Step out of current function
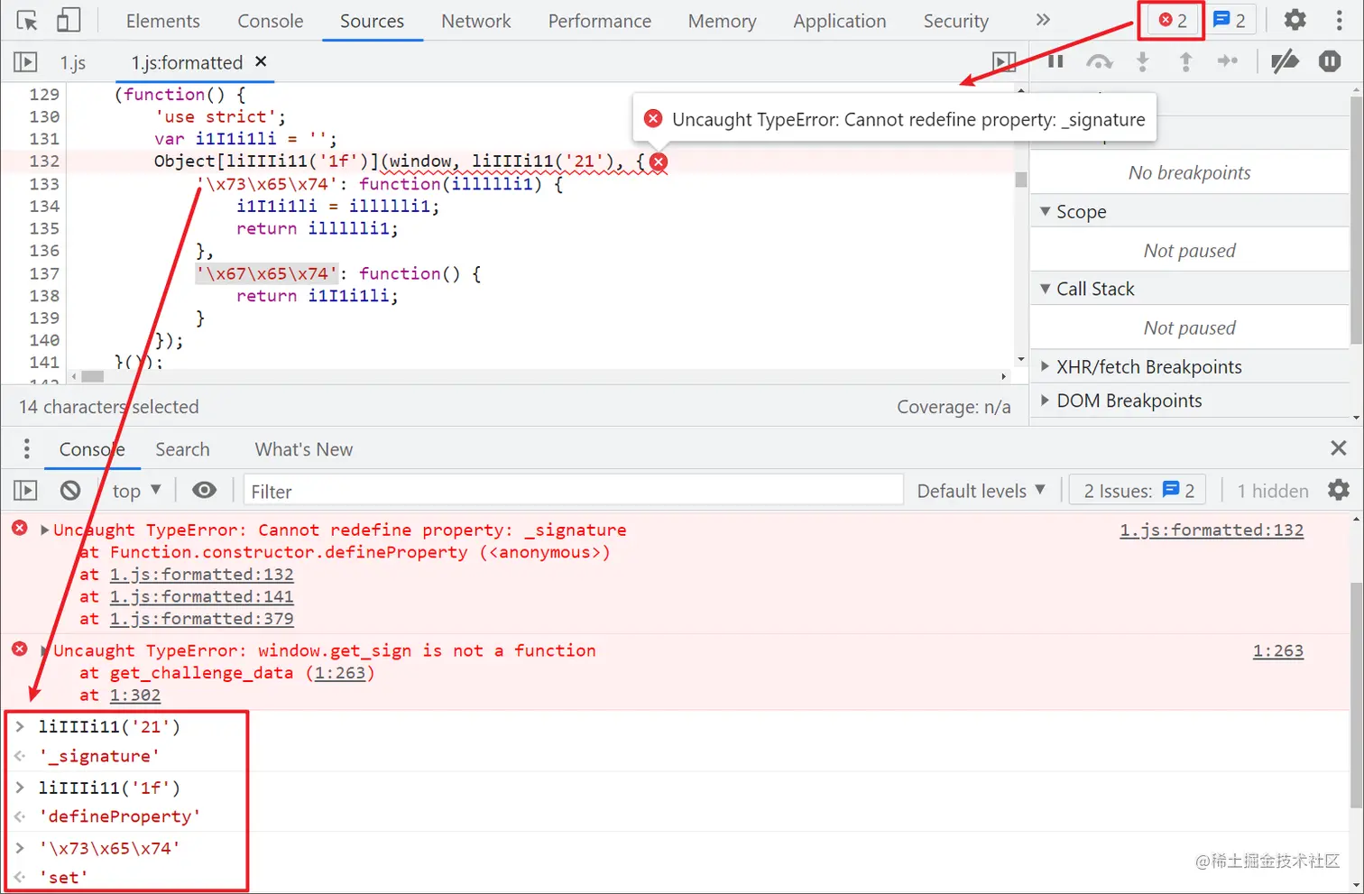Viewport: 1364px width, 894px height. [1185, 61]
